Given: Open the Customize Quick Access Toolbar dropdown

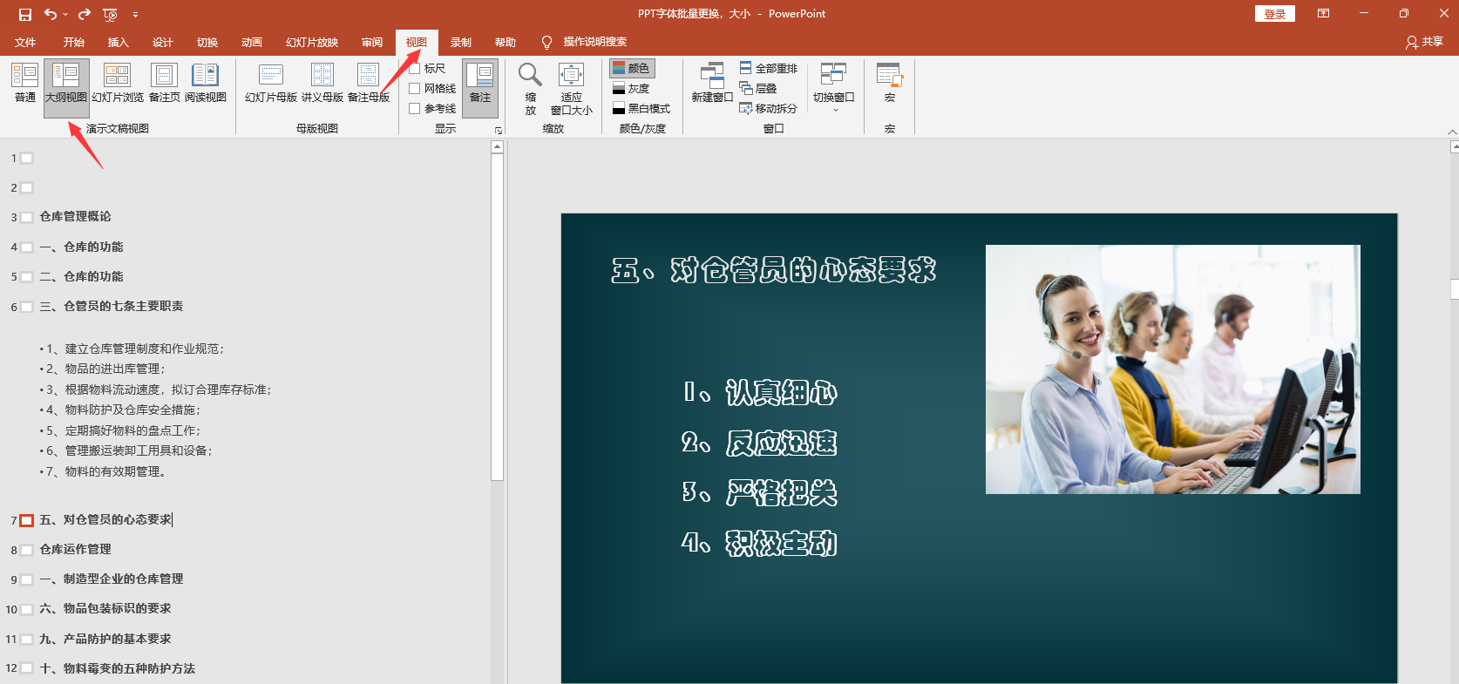Looking at the screenshot, I should (135, 15).
